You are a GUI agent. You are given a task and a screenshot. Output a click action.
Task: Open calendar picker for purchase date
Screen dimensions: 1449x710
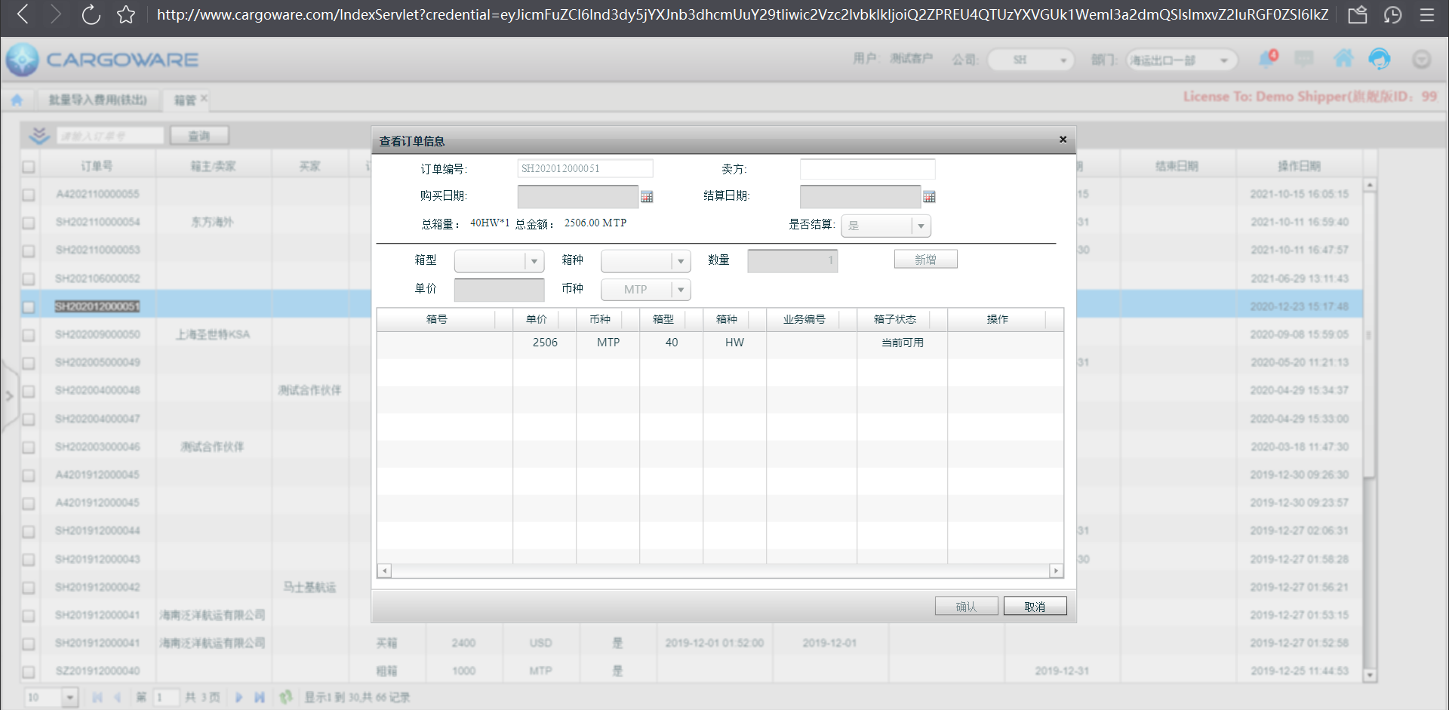pos(647,197)
